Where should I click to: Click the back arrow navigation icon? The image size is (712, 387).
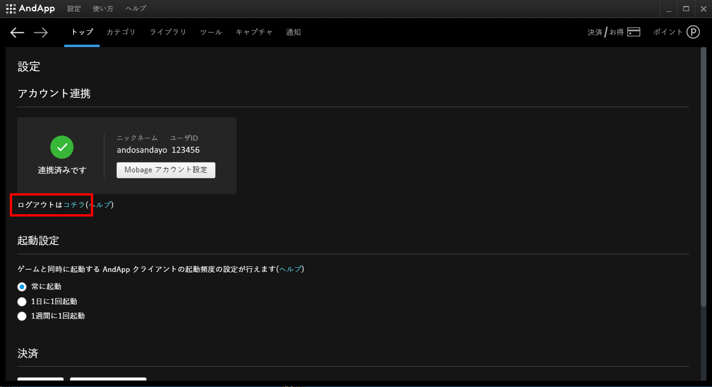pos(17,32)
